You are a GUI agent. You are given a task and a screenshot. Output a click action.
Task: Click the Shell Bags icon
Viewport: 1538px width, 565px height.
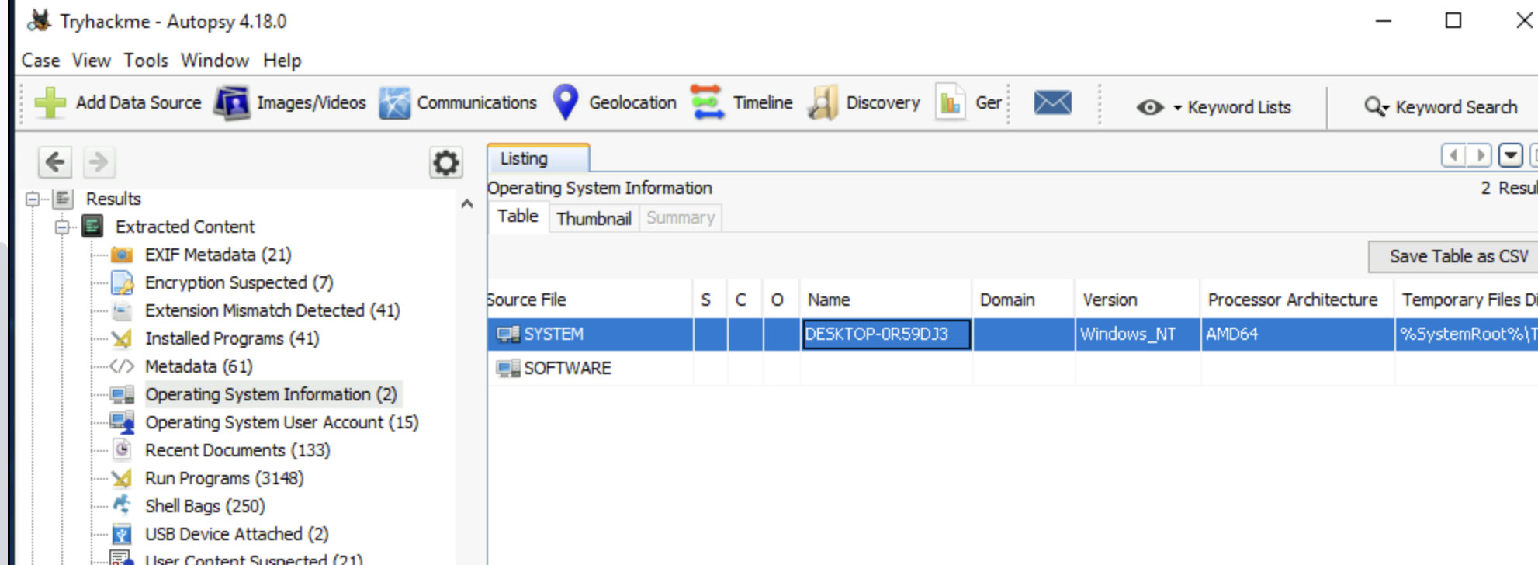pyautogui.click(x=122, y=505)
